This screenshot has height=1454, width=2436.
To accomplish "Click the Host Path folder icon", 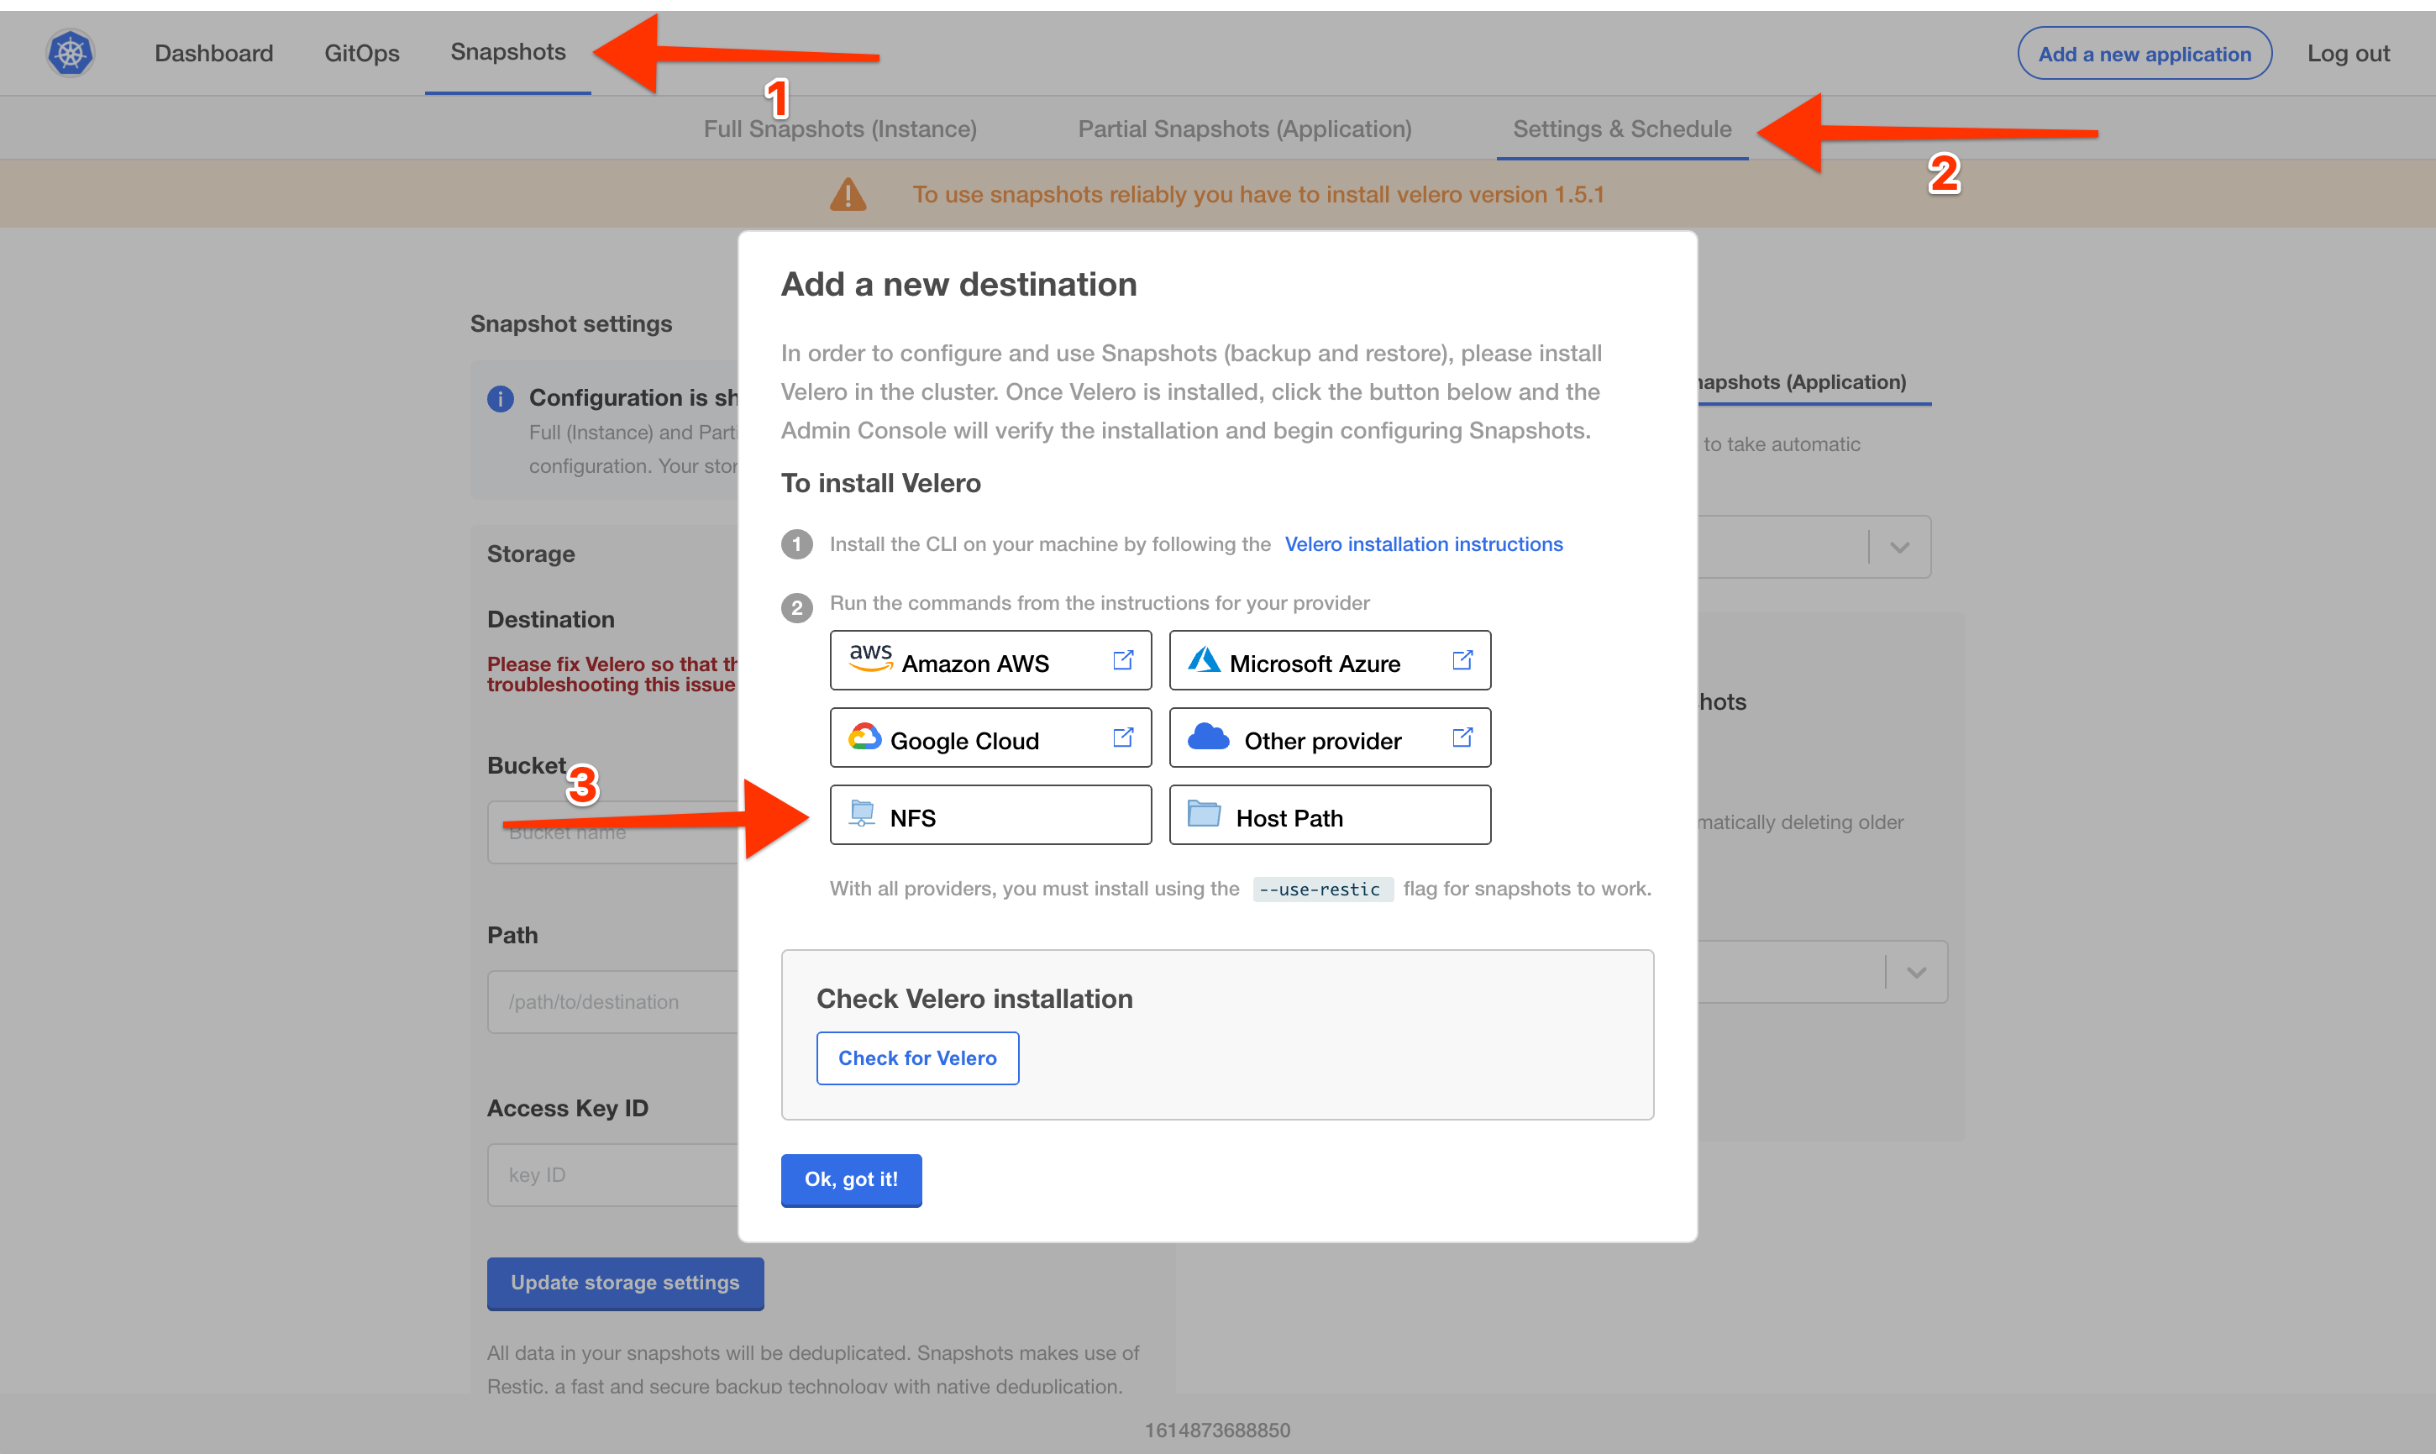I will click(x=1203, y=814).
